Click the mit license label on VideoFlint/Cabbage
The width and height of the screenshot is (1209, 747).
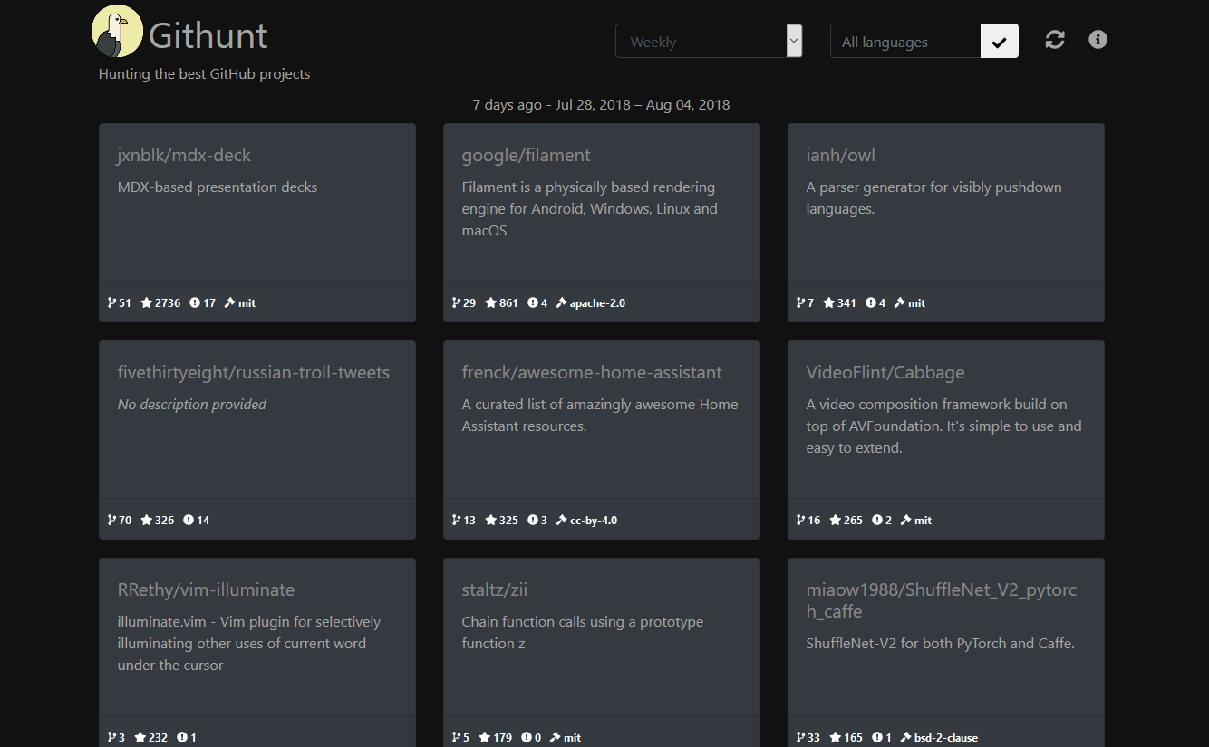click(923, 521)
